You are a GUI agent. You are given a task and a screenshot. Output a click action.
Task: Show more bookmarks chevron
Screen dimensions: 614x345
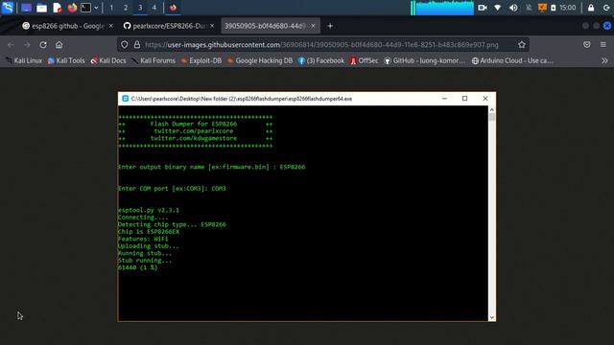[x=604, y=60]
